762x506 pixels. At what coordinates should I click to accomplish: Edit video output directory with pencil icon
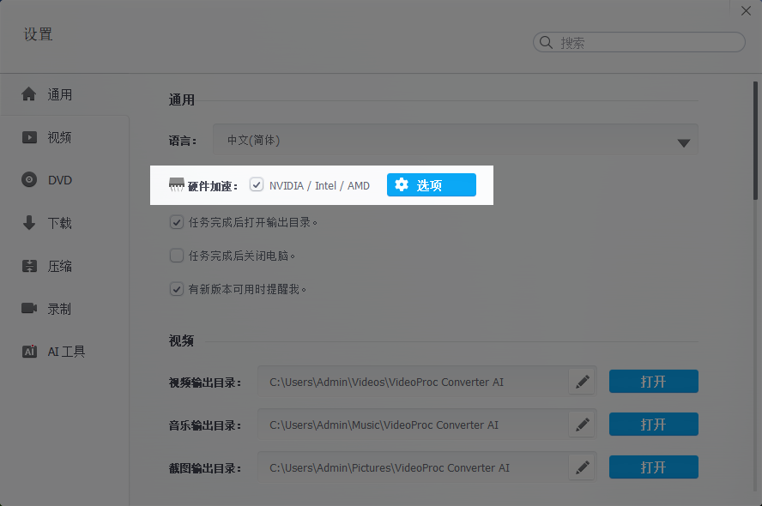(x=582, y=382)
